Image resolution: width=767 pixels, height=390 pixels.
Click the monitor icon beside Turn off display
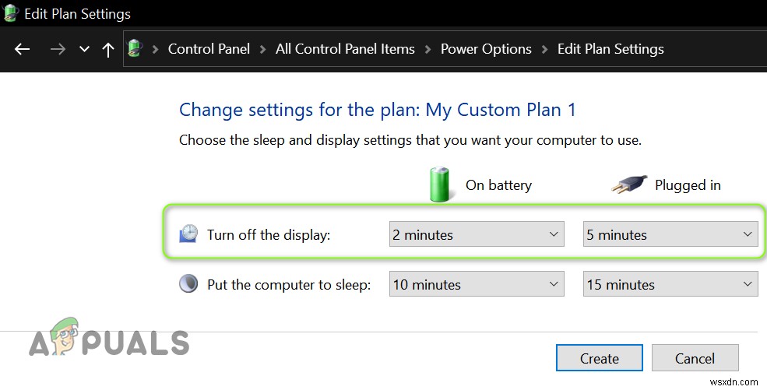click(x=188, y=234)
